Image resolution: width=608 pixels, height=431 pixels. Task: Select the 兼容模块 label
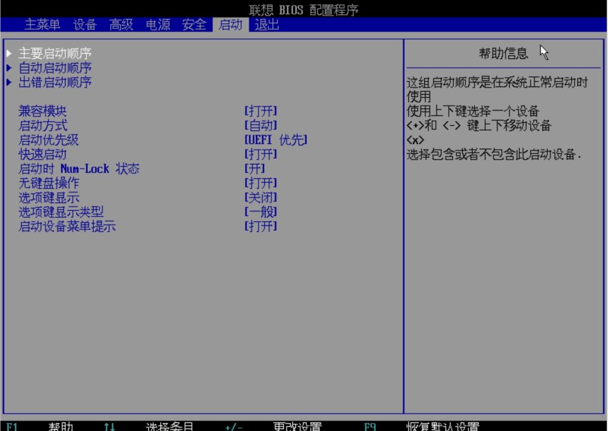tap(43, 111)
